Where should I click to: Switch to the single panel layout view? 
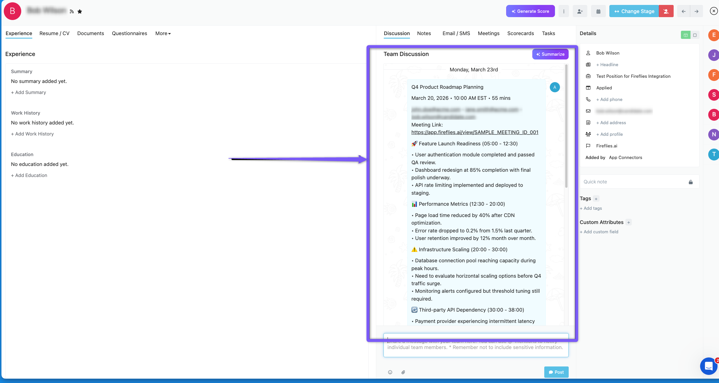click(x=695, y=35)
